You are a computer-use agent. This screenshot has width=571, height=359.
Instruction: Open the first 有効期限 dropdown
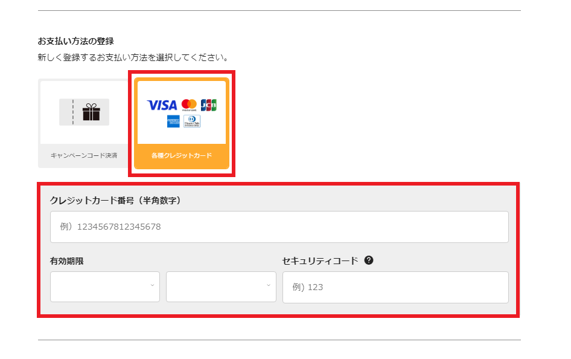(x=105, y=287)
